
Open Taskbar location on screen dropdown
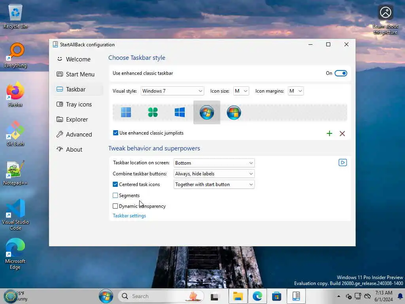point(214,163)
